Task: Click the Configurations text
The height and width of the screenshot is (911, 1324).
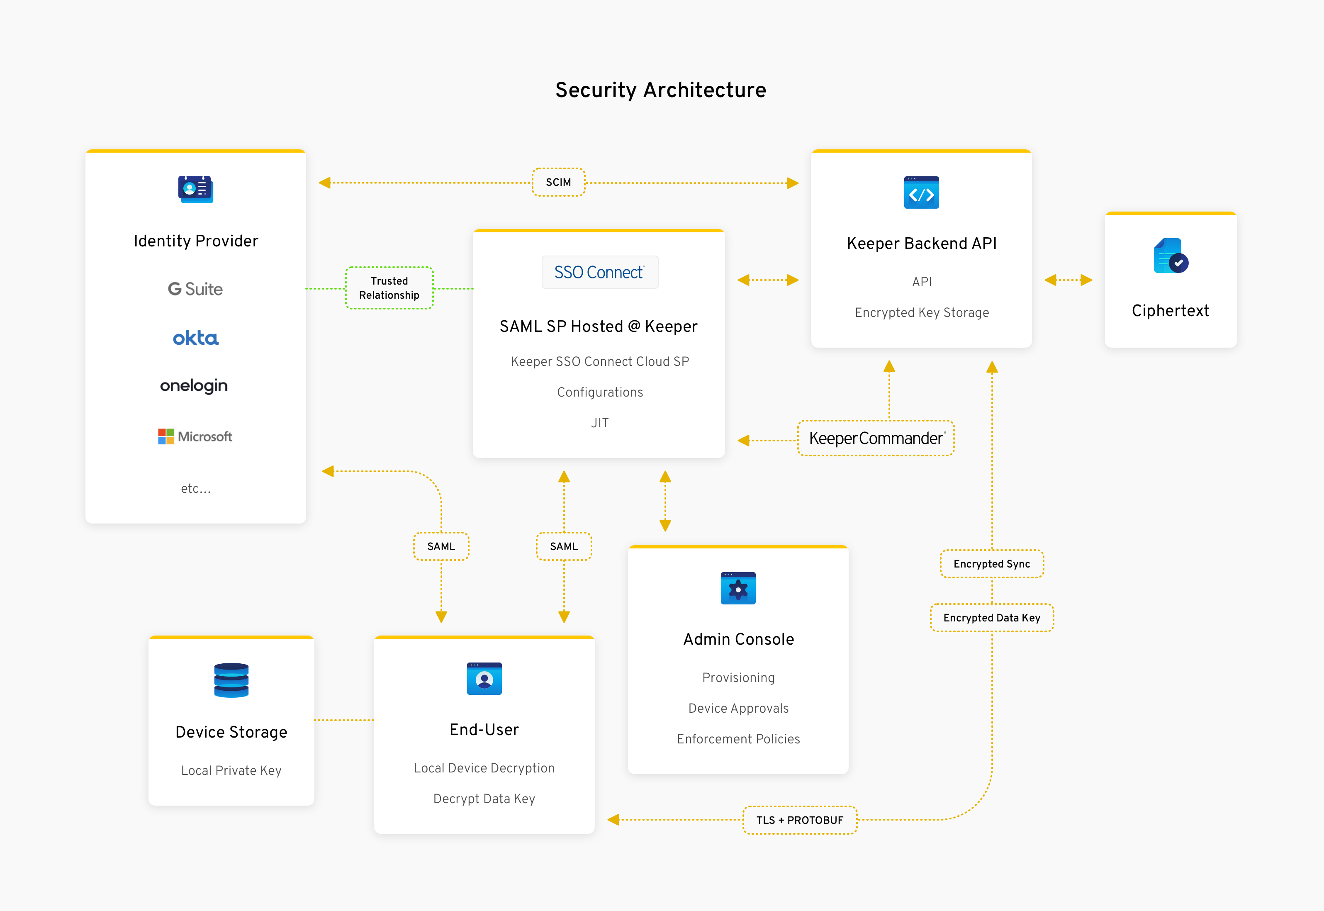Action: (x=600, y=393)
